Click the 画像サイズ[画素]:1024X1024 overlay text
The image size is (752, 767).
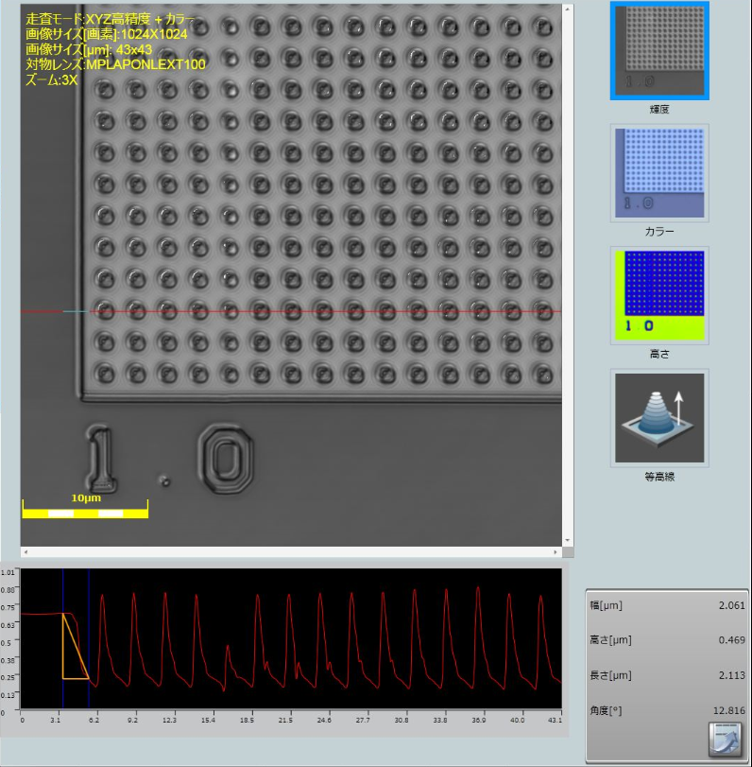pyautogui.click(x=107, y=34)
